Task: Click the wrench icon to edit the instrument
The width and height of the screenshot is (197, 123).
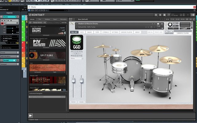Action: point(72,23)
